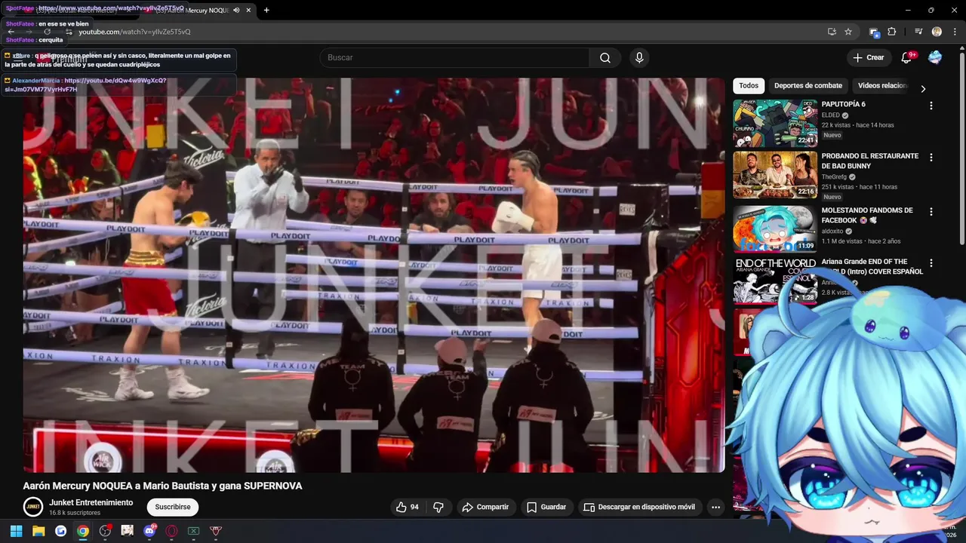The height and width of the screenshot is (543, 966).
Task: Open a new browser tab
Action: click(266, 11)
